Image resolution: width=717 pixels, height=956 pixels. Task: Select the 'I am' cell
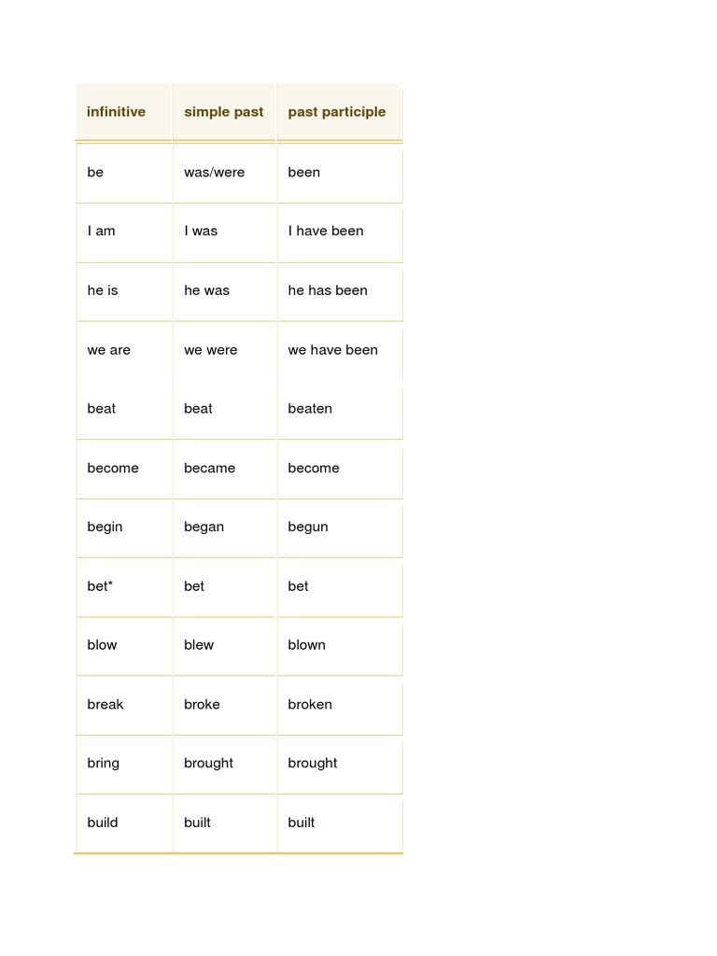coord(101,231)
